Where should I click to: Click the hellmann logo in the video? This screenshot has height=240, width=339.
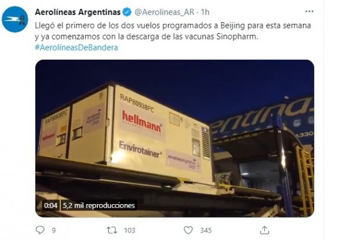[142, 121]
